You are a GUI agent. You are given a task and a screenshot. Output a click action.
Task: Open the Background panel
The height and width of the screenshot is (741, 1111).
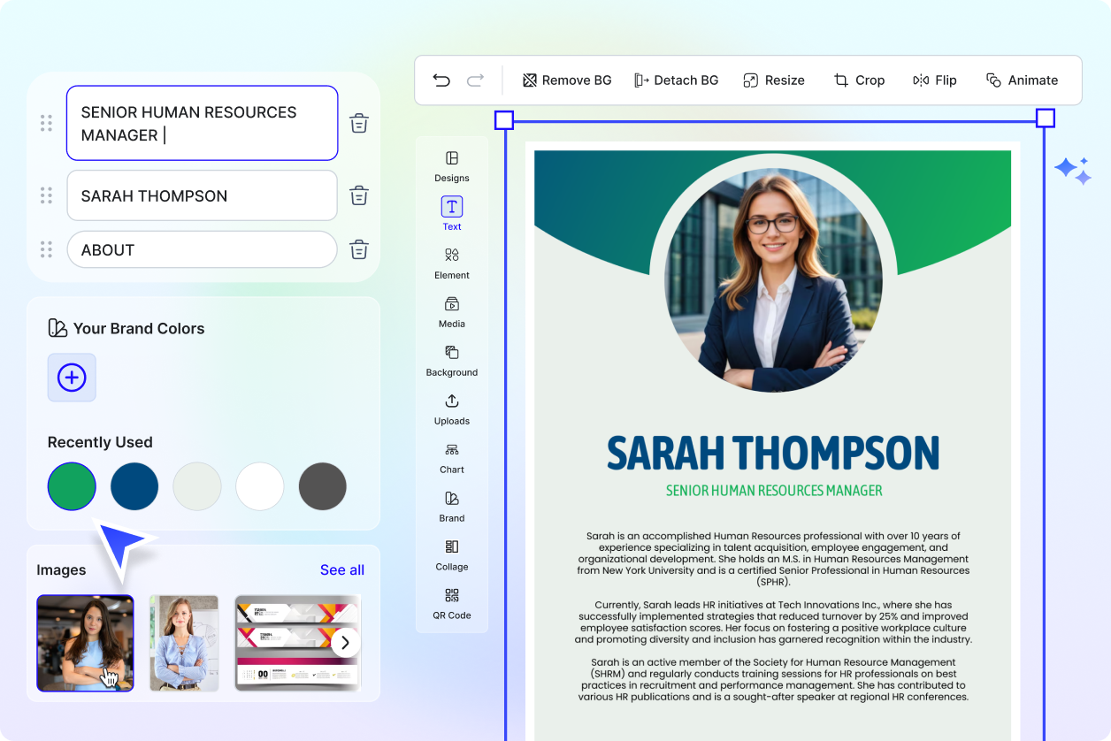[451, 363]
